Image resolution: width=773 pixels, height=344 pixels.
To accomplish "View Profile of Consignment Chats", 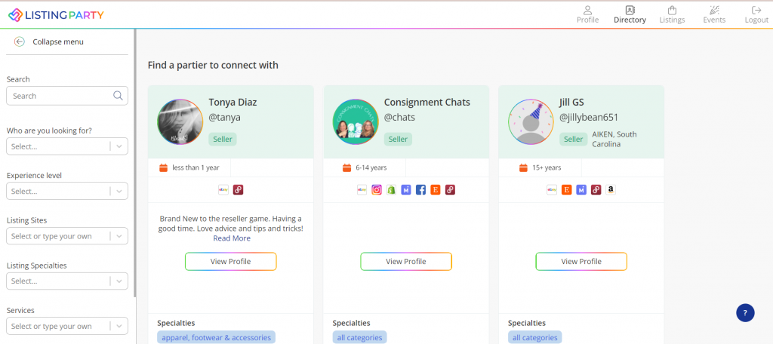I will click(405, 262).
